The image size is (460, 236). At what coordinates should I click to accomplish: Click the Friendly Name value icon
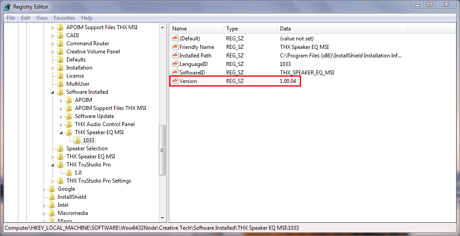tap(175, 47)
